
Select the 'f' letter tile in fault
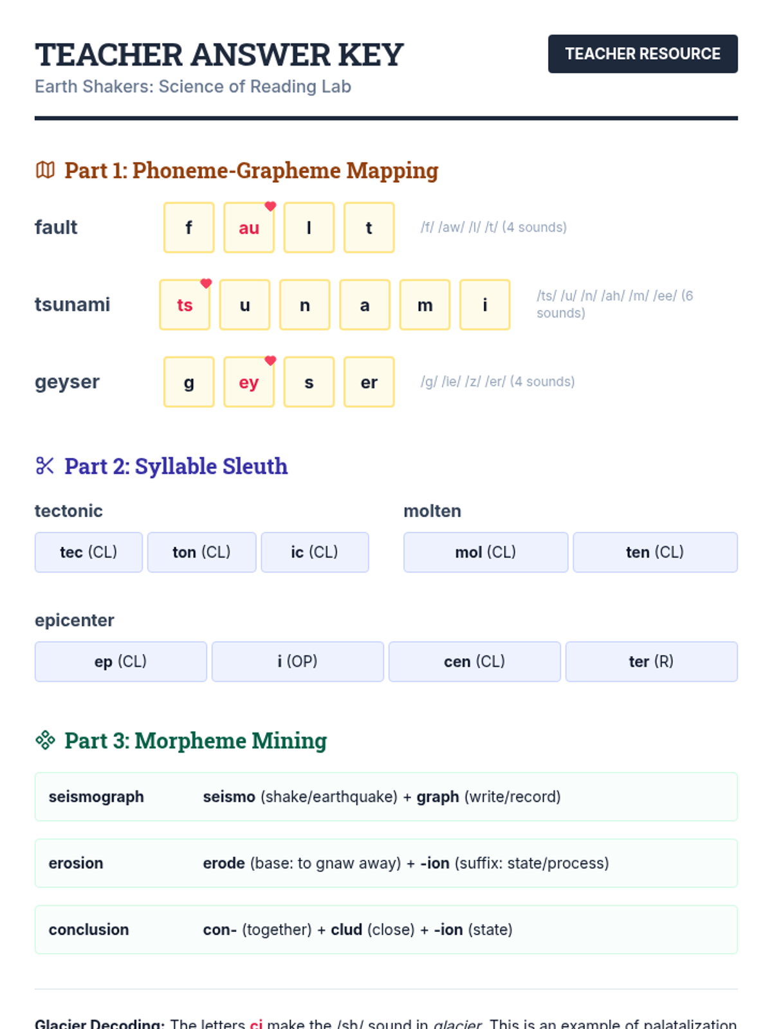(x=188, y=228)
